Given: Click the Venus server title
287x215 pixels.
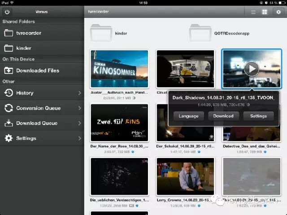Looking at the screenshot, I should click(x=42, y=12).
